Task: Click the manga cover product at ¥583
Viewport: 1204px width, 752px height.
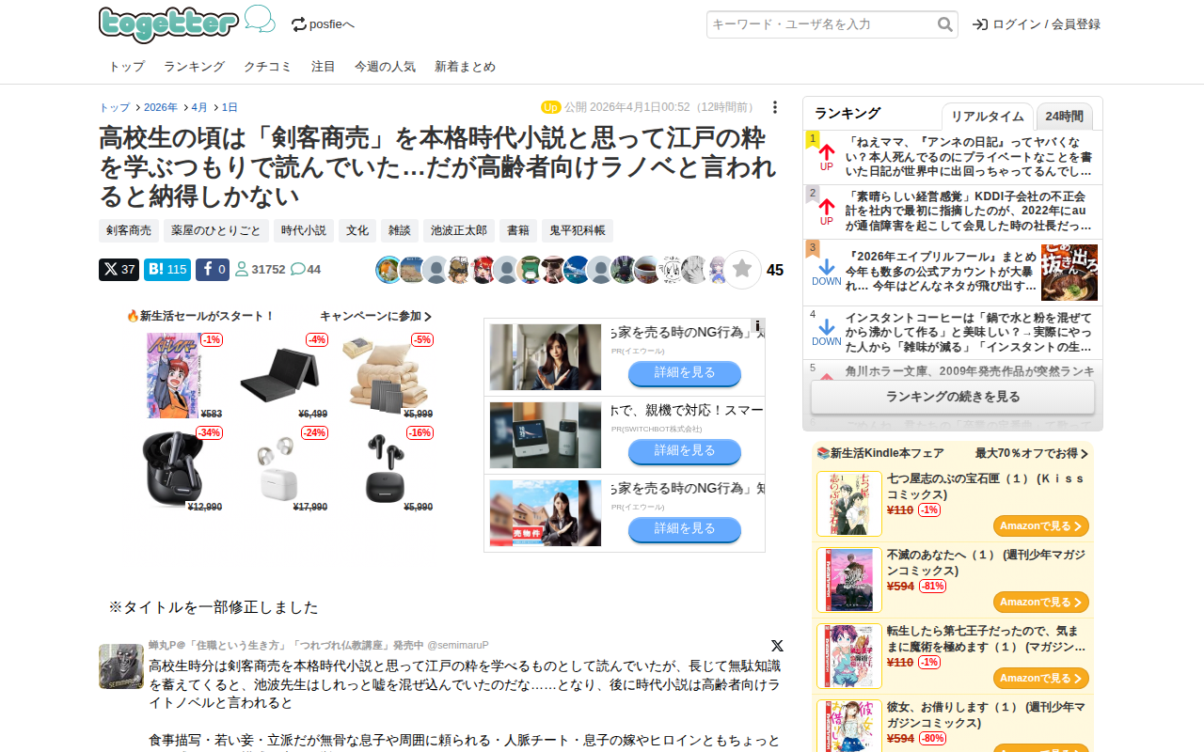Action: click(175, 374)
